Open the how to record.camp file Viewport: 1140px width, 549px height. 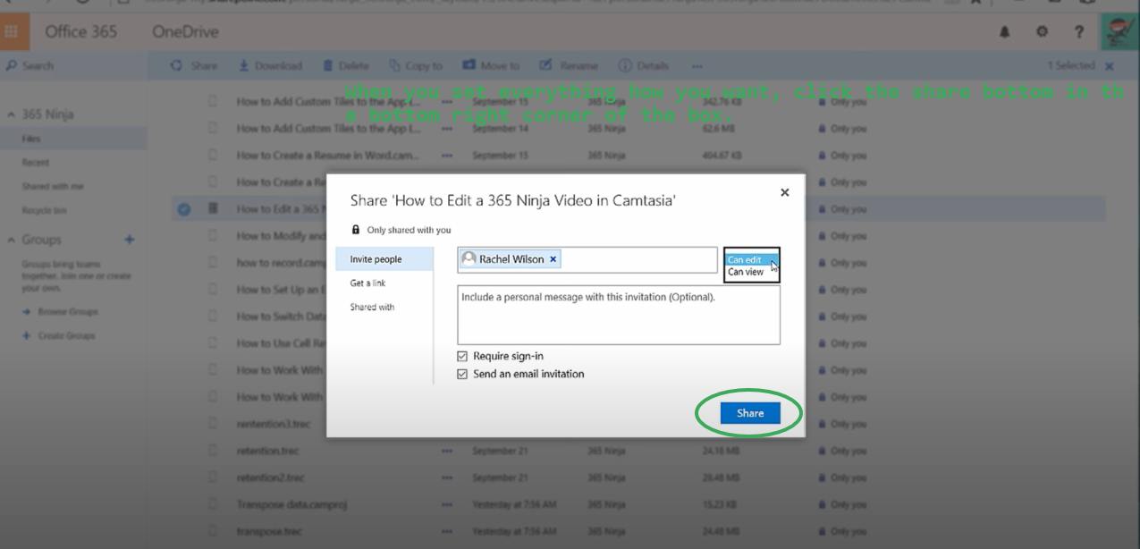283,263
